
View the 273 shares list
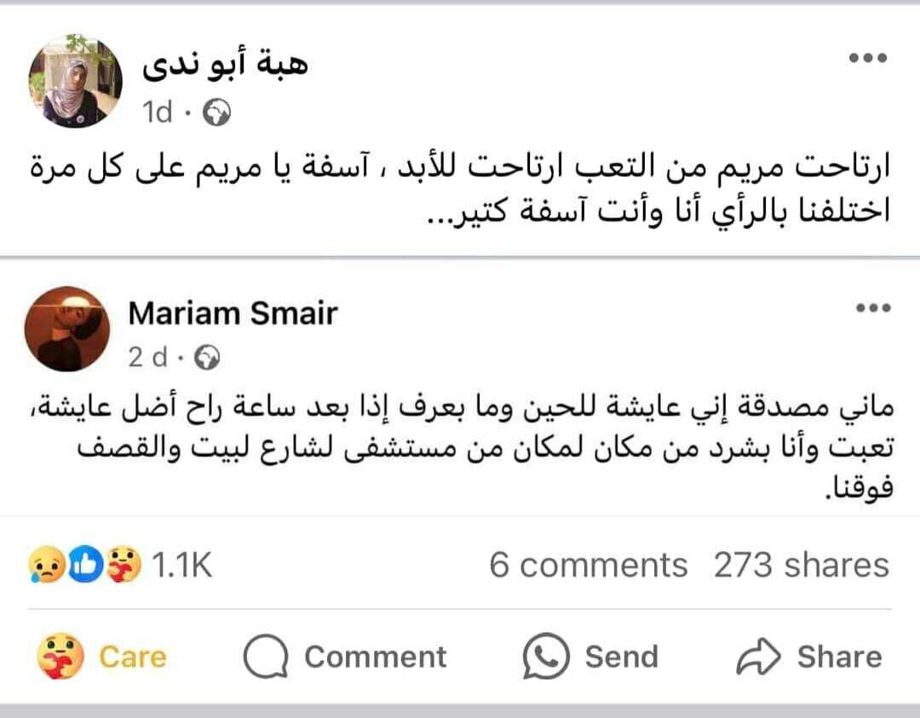(801, 565)
